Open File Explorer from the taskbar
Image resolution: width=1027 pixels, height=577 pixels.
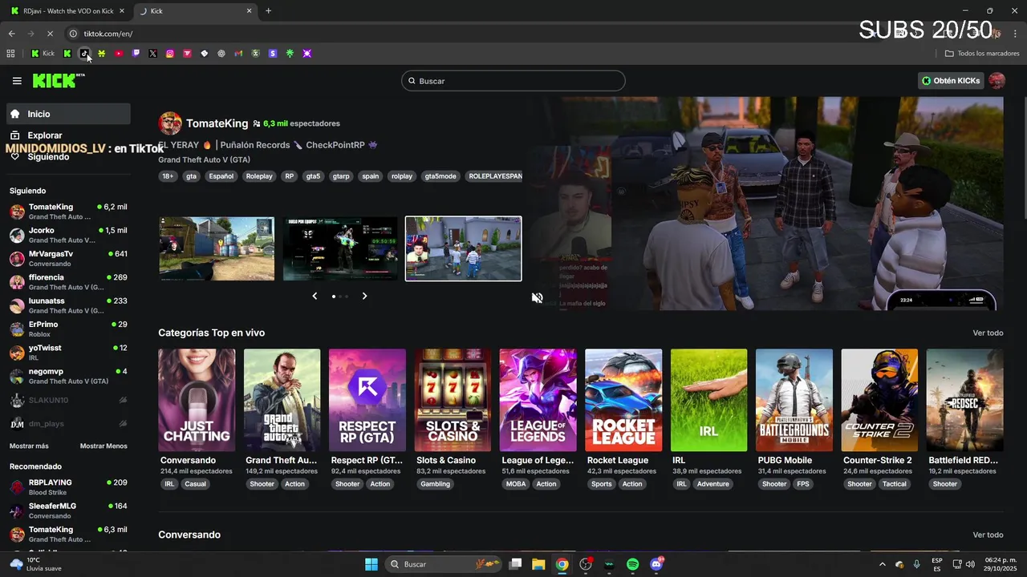538,564
